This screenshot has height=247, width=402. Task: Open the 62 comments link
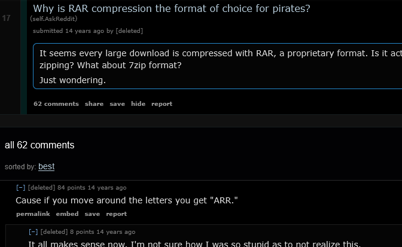(56, 104)
